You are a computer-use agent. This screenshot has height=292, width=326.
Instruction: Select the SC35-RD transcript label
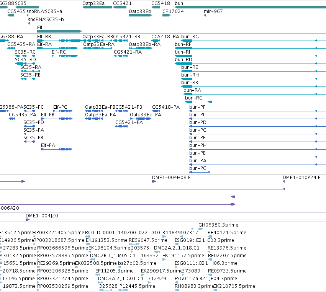click(25, 60)
